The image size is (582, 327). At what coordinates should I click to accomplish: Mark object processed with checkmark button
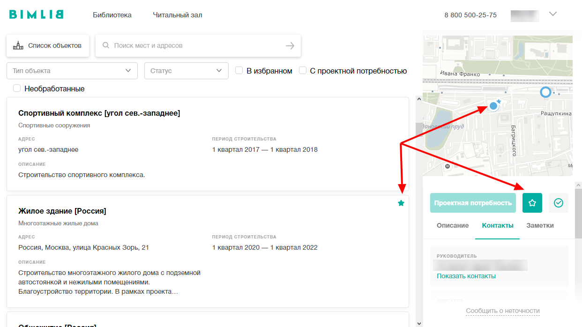pyautogui.click(x=559, y=203)
